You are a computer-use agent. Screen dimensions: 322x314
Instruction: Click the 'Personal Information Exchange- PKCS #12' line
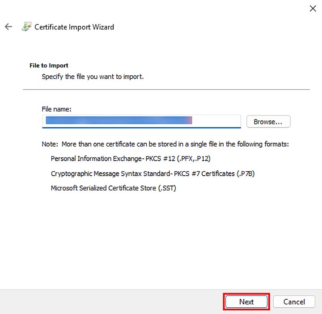pyautogui.click(x=131, y=159)
